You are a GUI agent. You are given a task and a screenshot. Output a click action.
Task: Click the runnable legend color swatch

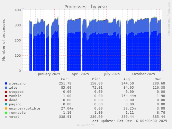point(6,113)
